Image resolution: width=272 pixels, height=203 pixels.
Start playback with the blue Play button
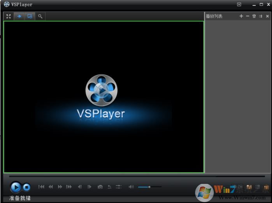[x=16, y=187]
